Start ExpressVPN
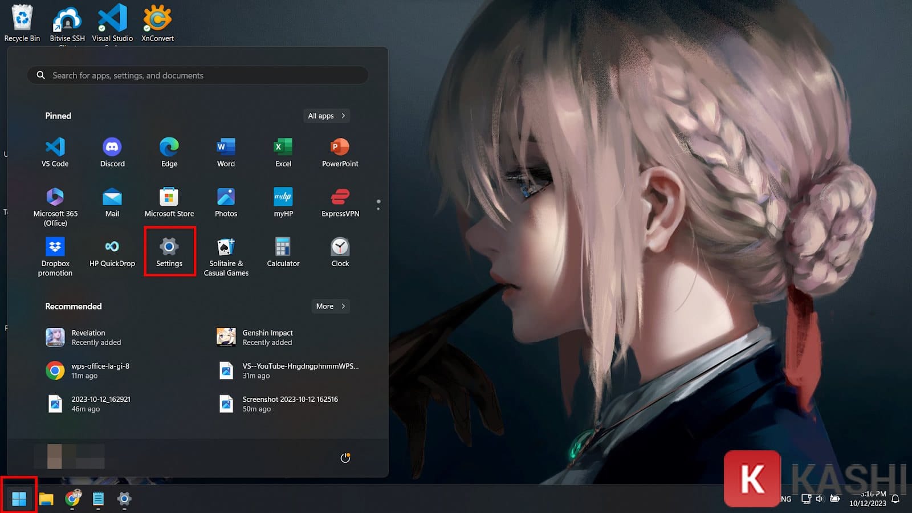This screenshot has height=513, width=912. (x=339, y=201)
